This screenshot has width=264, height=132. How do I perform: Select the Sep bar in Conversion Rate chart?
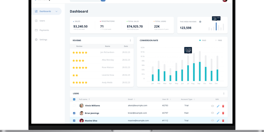[x=200, y=66]
